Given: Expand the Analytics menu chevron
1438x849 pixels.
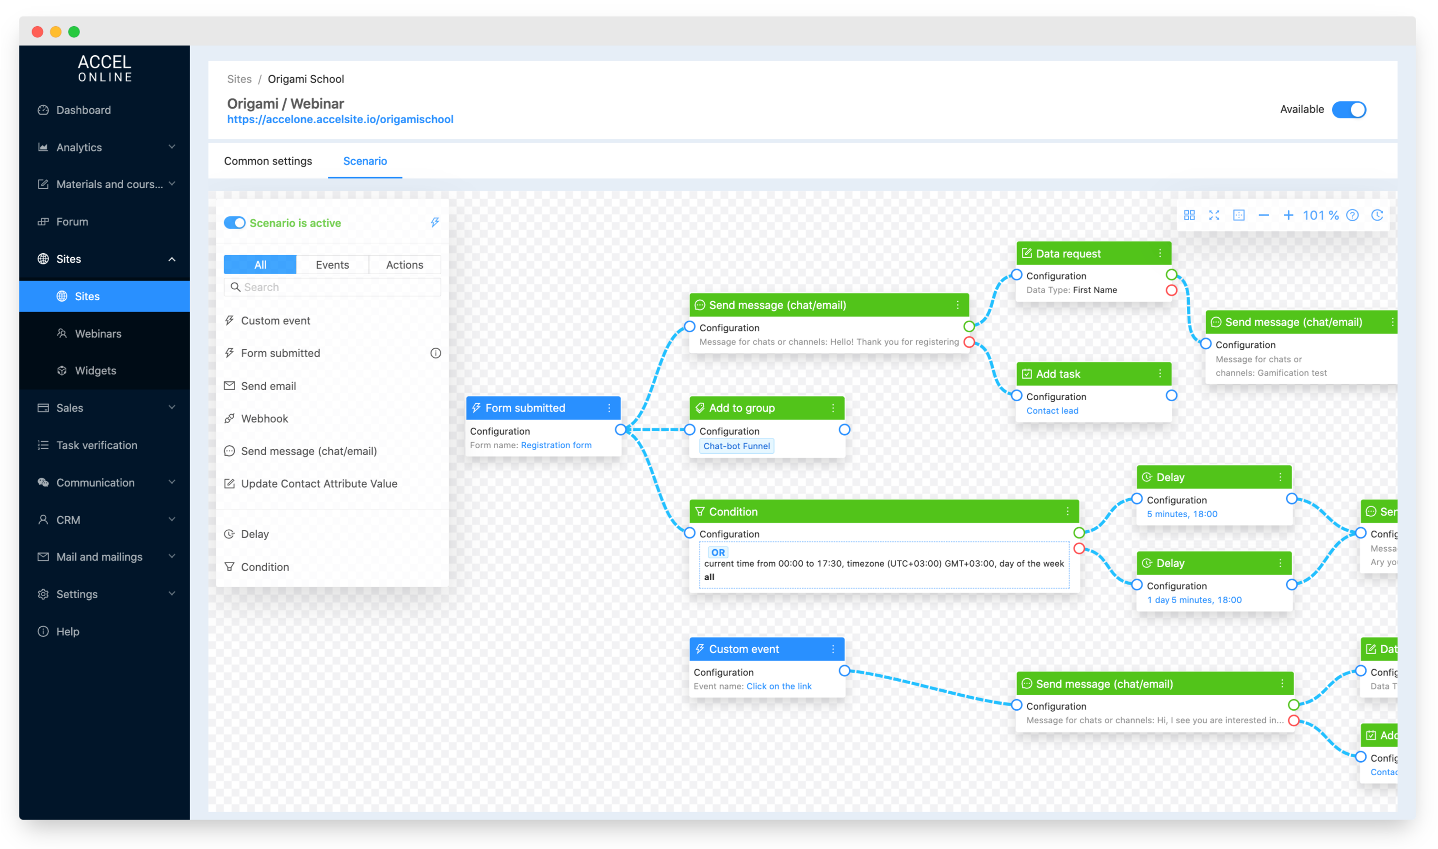Looking at the screenshot, I should coord(172,147).
